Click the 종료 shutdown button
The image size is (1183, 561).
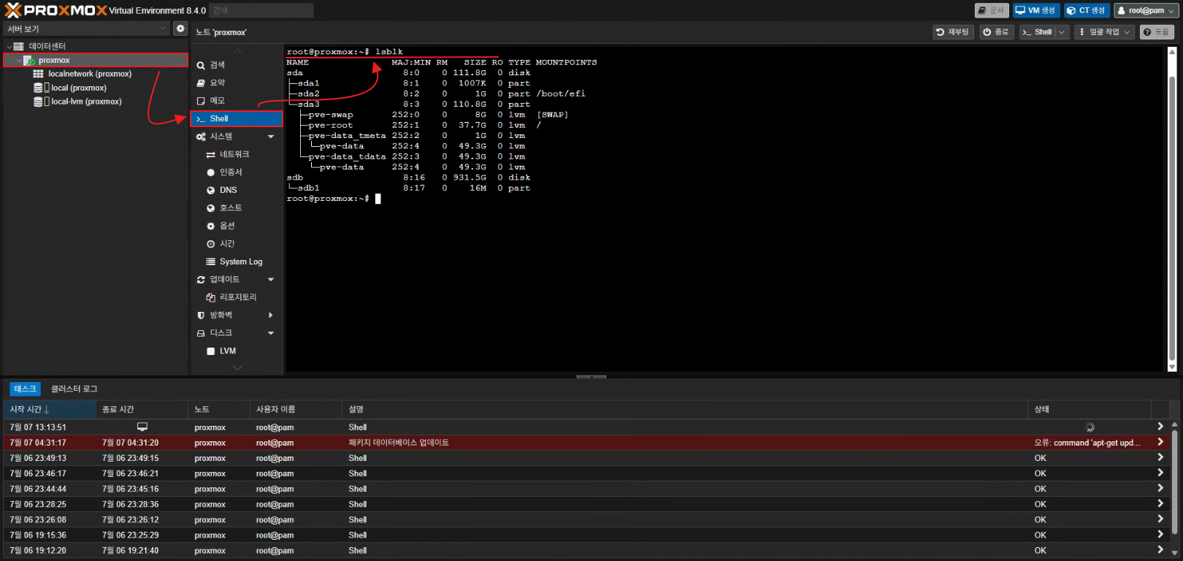pyautogui.click(x=996, y=32)
